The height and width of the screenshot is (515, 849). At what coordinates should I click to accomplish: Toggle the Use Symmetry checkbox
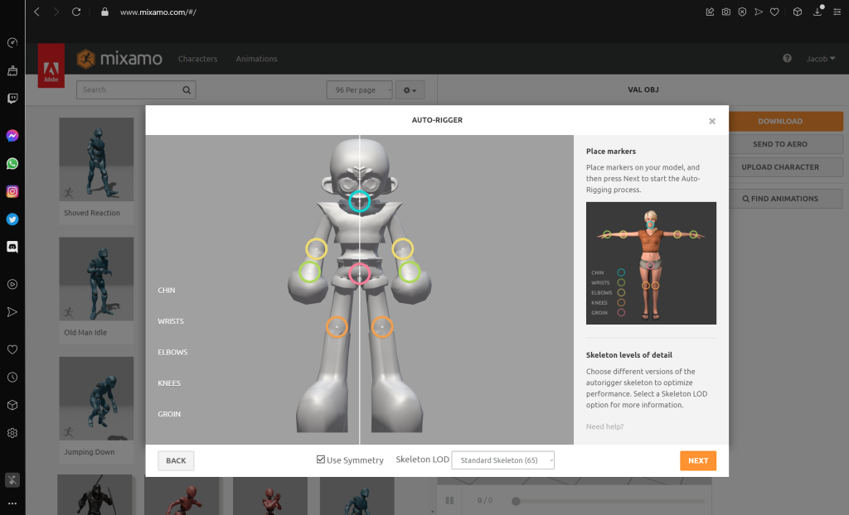[321, 460]
